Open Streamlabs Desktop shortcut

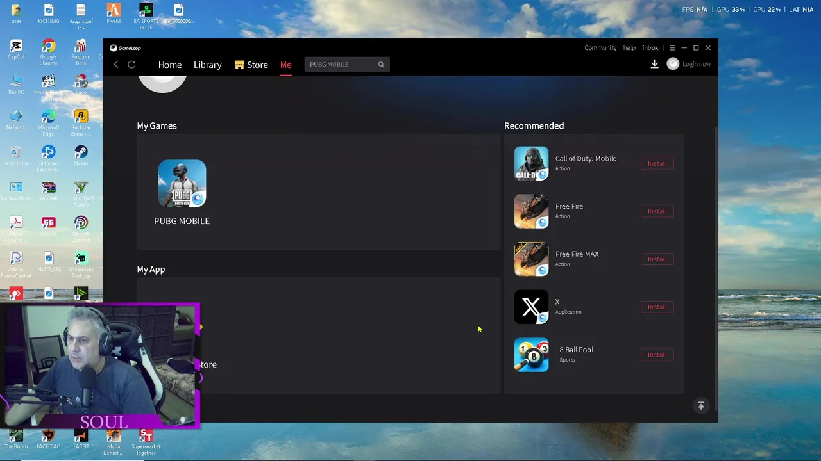tap(81, 264)
